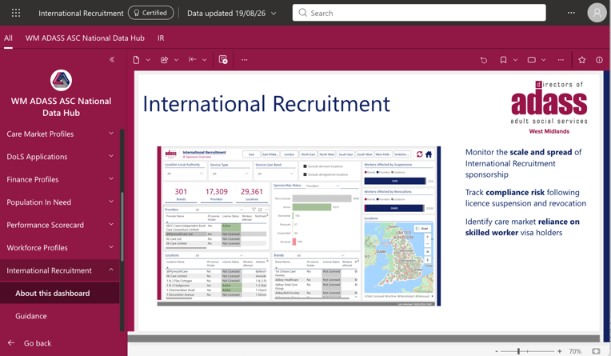Expand the Care Market Profiles section chevron

tap(111, 134)
